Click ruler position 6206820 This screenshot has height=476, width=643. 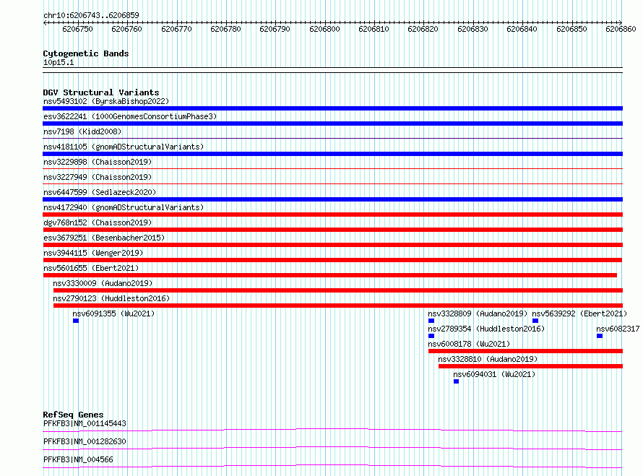[423, 29]
